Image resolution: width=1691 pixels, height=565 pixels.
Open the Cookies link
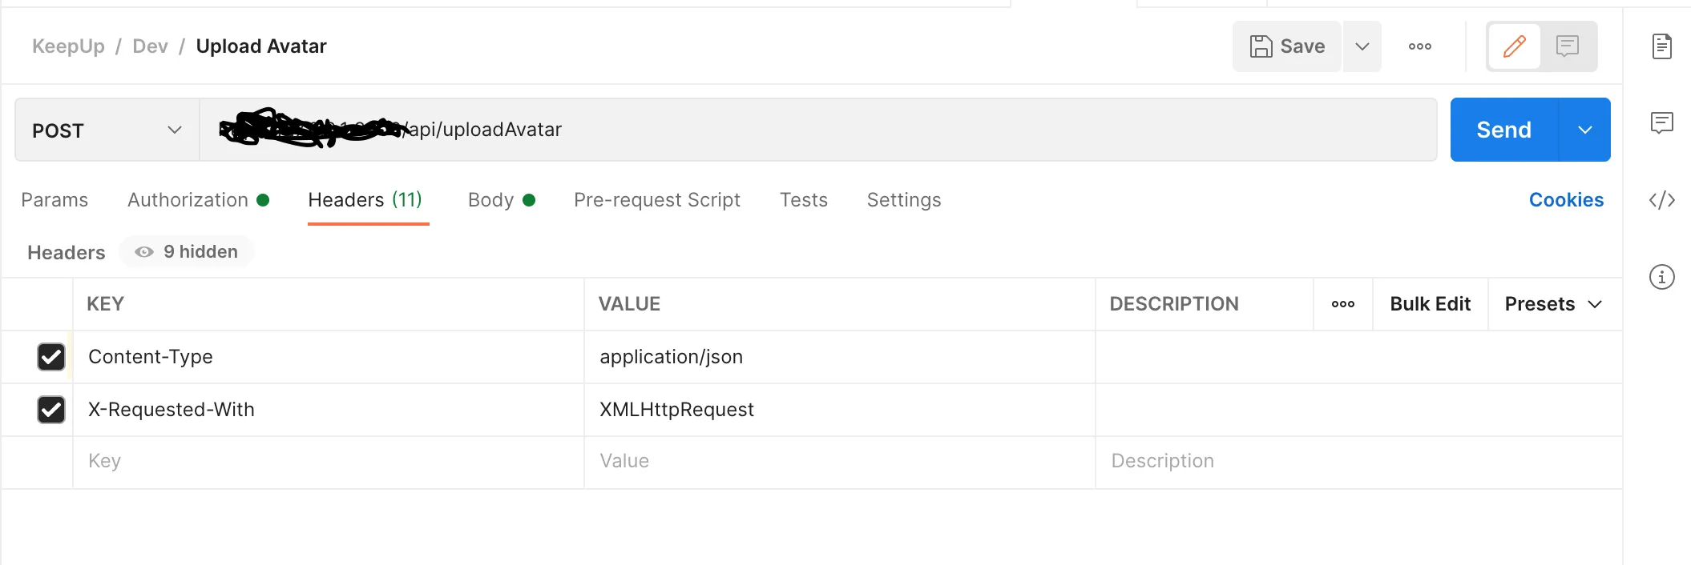(1566, 200)
